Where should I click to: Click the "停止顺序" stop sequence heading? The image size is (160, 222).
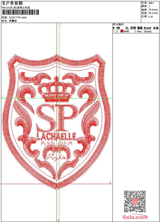119,25
